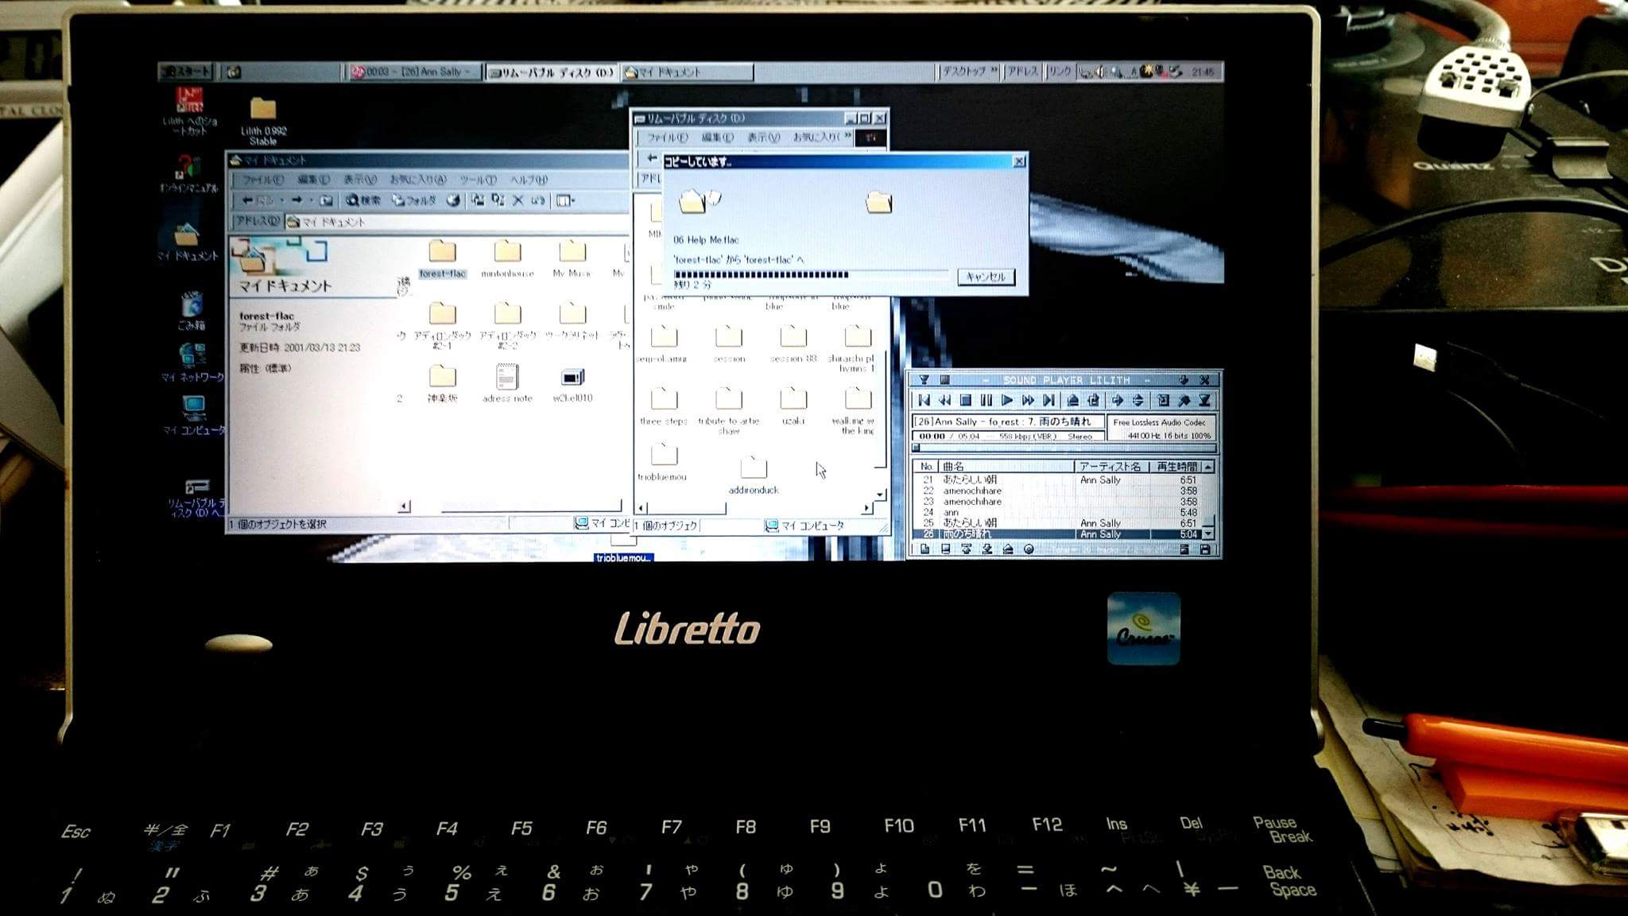Image resolution: width=1628 pixels, height=916 pixels.
Task: Stop playback in Lilith player
Action: 966,401
